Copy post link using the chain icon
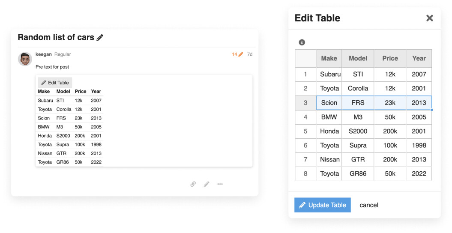Screen dimensions: 452x233 coord(193,184)
